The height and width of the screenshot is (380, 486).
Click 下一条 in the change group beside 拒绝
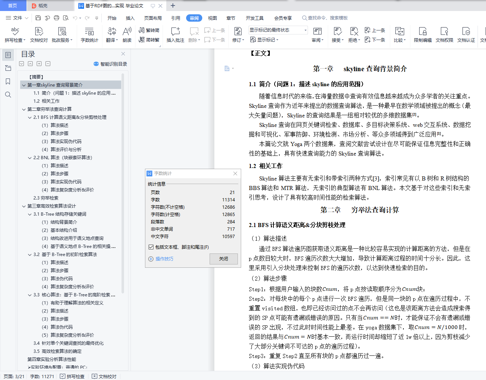(x=375, y=40)
